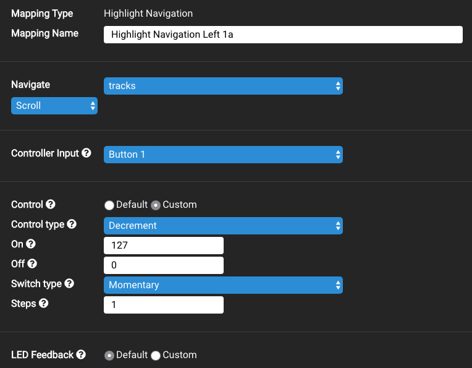The height and width of the screenshot is (368, 472).
Task: Open Control type Decrement dropdown
Action: coord(223,226)
